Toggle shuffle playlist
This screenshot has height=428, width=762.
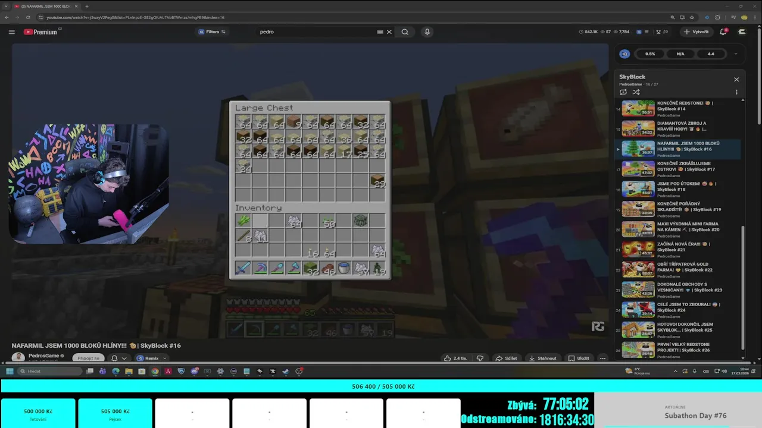coord(636,92)
